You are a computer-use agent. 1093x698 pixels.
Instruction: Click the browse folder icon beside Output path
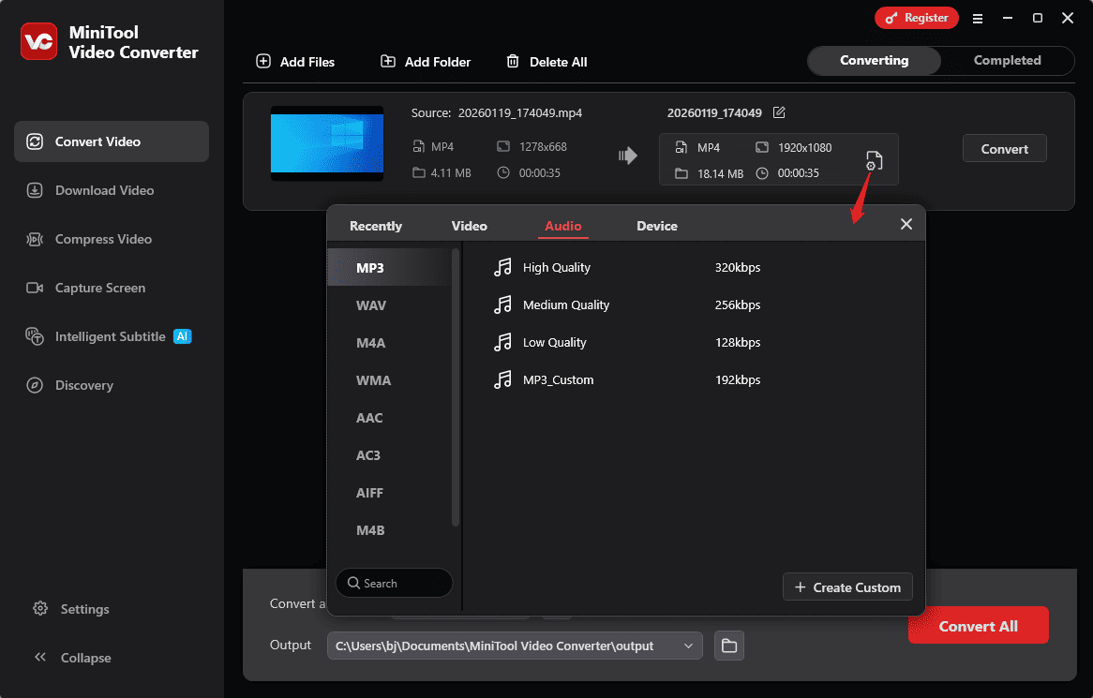[x=728, y=646]
